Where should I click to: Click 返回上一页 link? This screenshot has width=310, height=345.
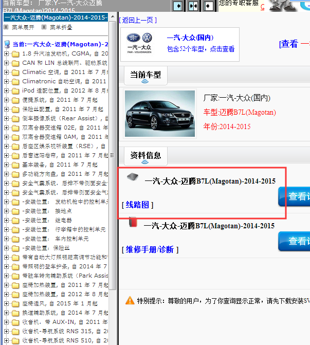click(138, 20)
